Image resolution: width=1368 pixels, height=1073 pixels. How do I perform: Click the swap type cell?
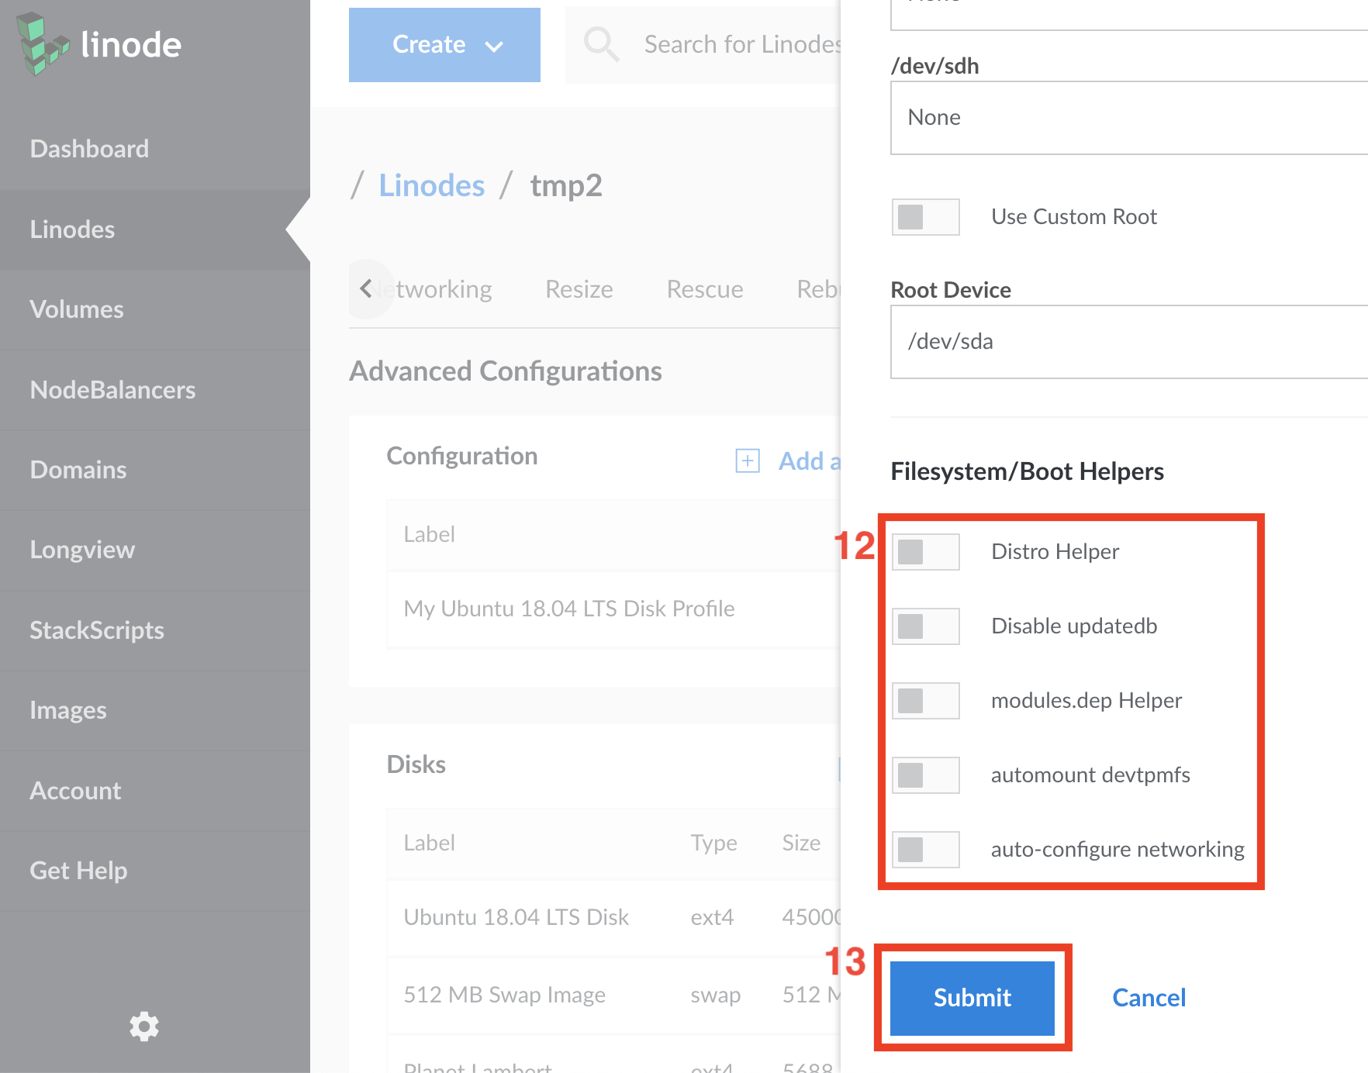[x=715, y=995]
